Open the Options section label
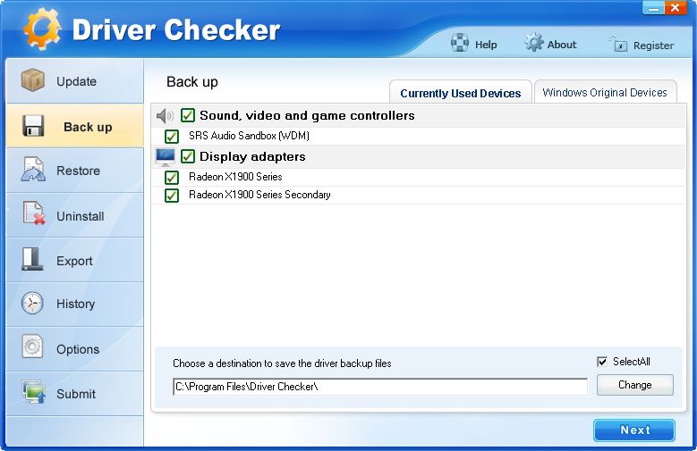The width and height of the screenshot is (697, 451). (78, 349)
